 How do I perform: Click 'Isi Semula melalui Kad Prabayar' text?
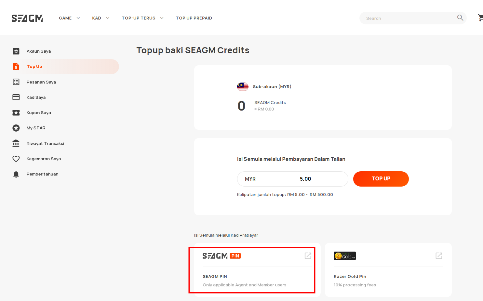click(226, 235)
